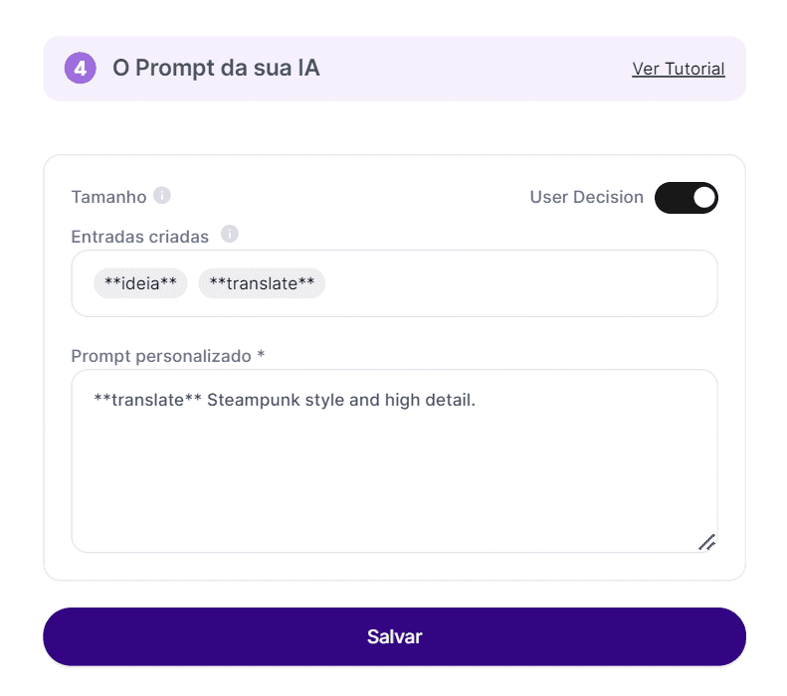787x696 pixels.
Task: Click the empty area of Entradas criadas box
Action: click(517, 283)
